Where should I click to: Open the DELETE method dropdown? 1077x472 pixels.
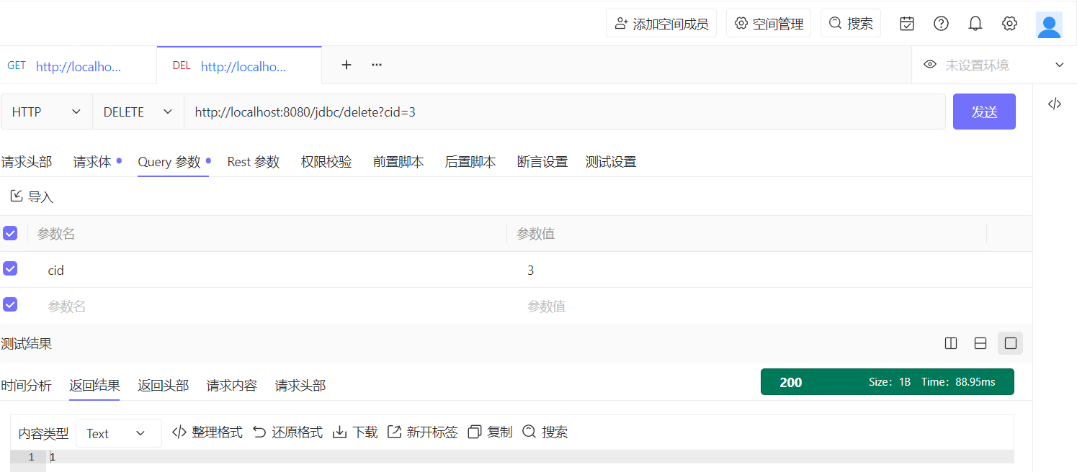tap(138, 112)
